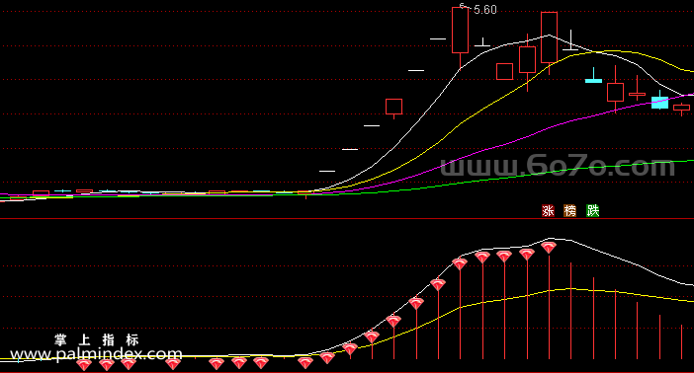The width and height of the screenshot is (694, 373).
Task: Click the red 涨 icon
Action: click(548, 211)
